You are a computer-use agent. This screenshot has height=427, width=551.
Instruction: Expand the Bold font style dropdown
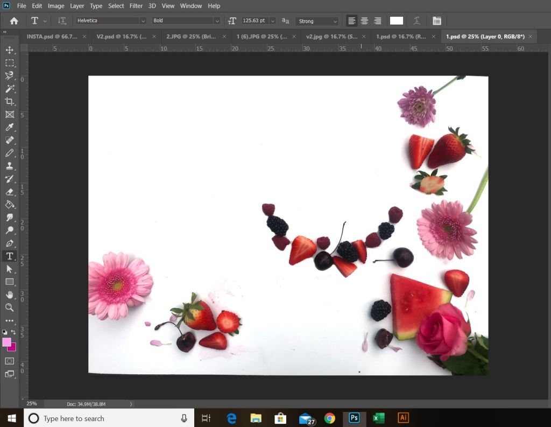click(x=186, y=21)
